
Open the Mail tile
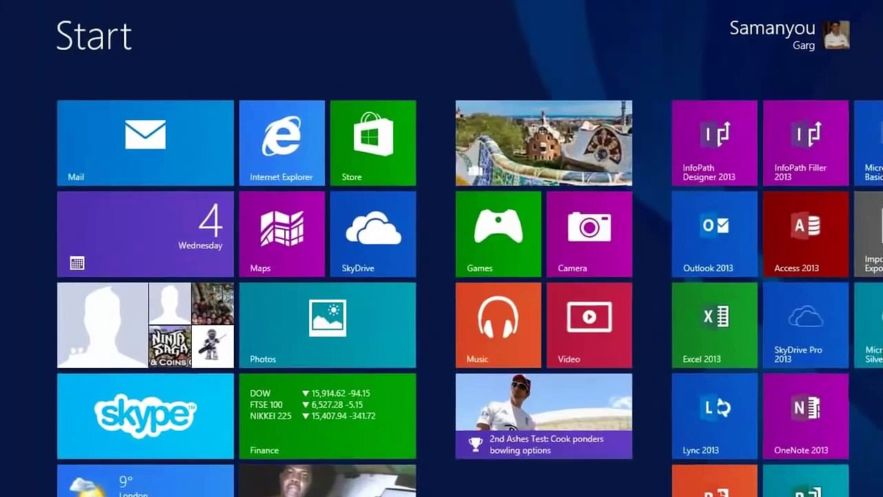point(146,143)
